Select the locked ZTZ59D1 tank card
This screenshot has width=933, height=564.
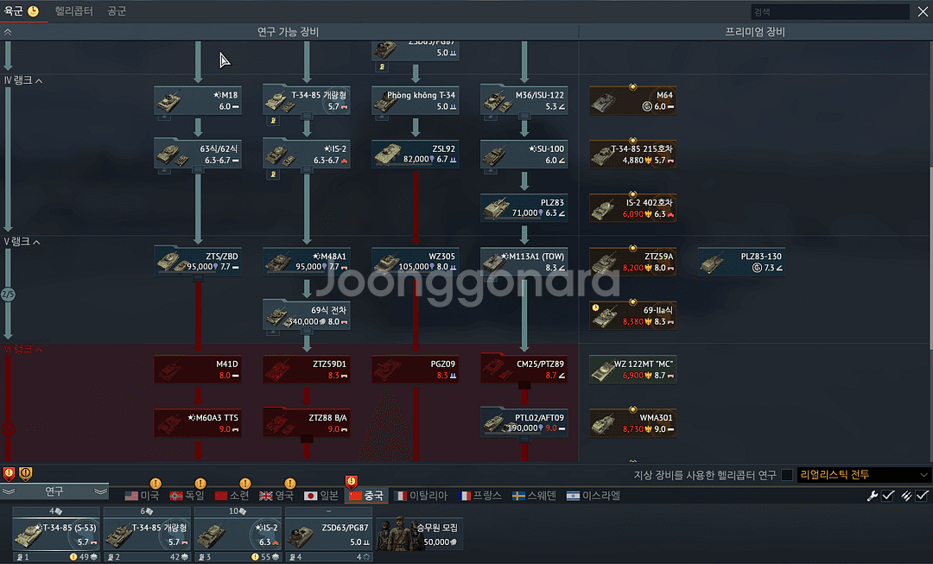[x=307, y=369]
